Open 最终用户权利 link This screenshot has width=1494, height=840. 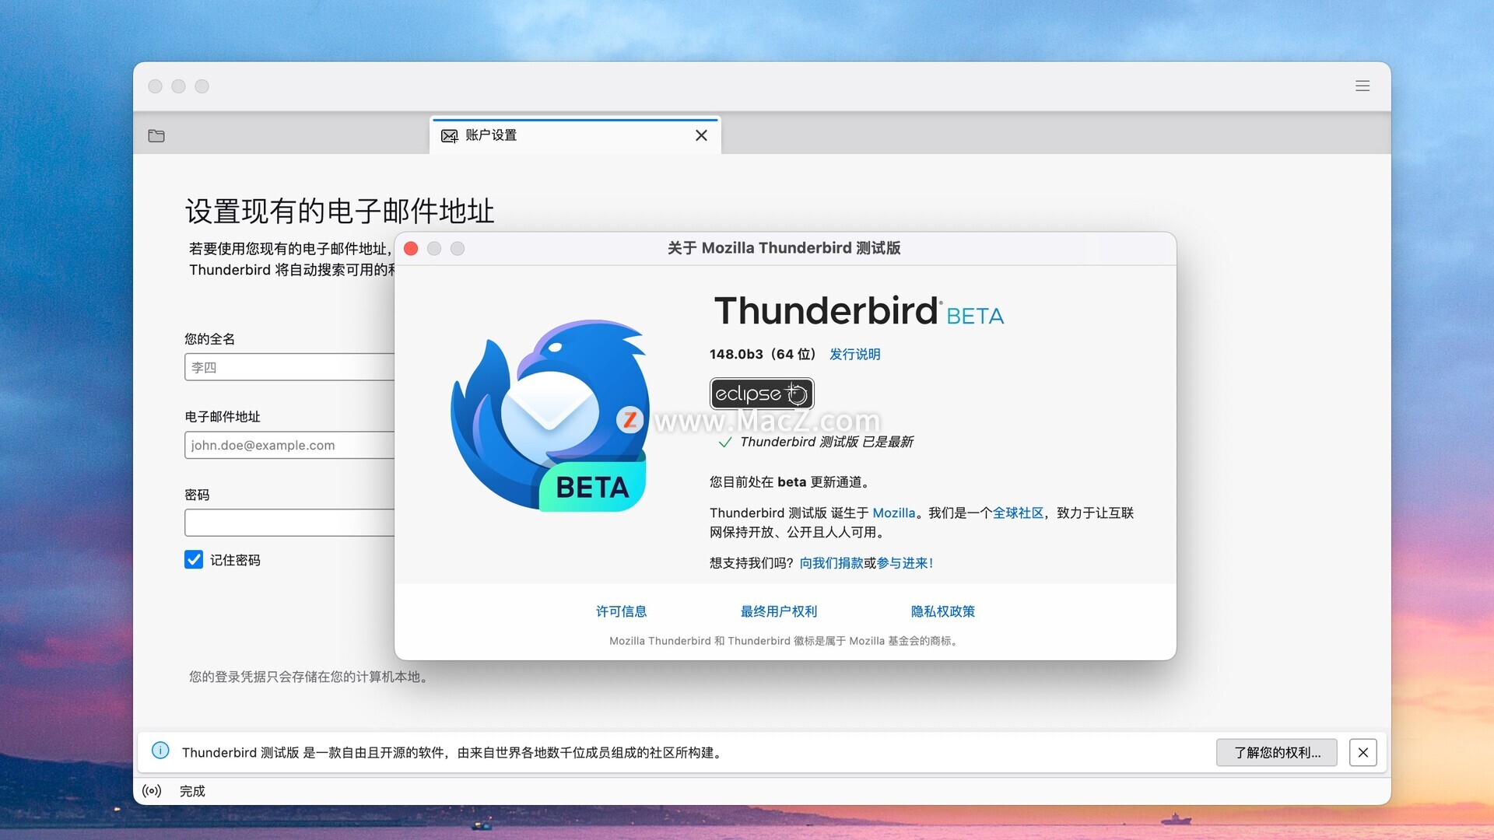[778, 611]
